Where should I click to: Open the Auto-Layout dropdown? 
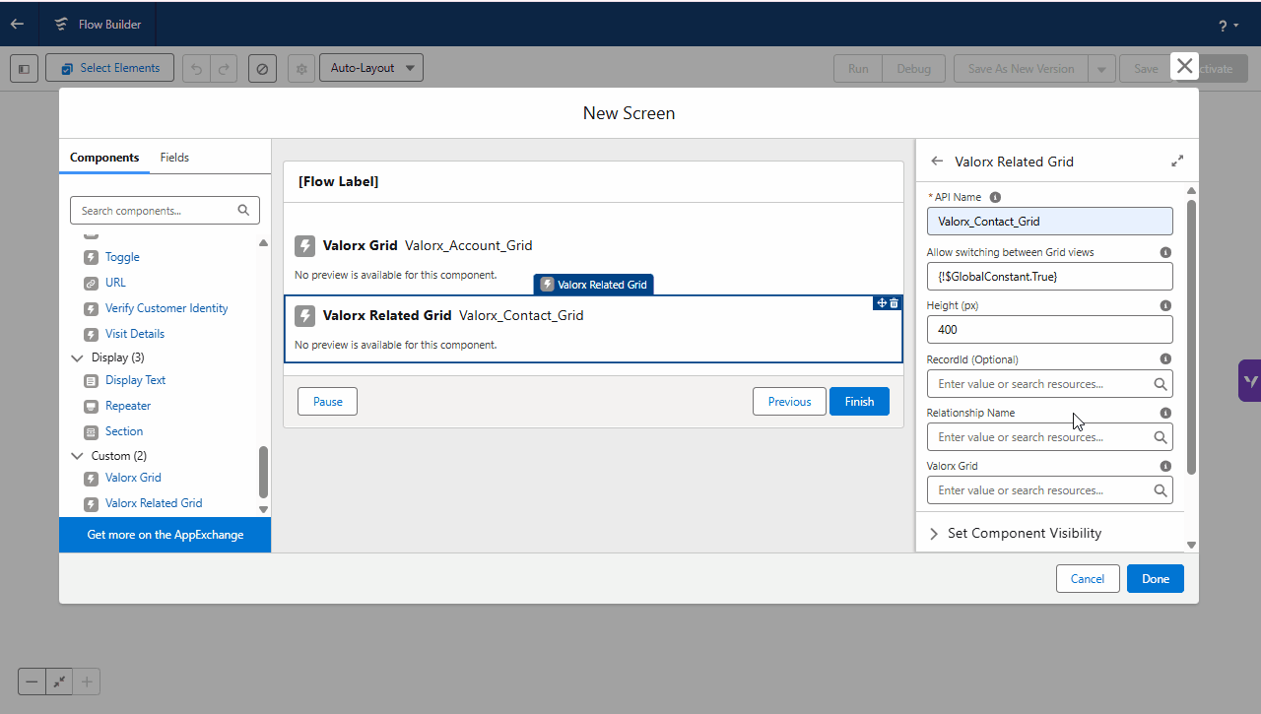371,68
